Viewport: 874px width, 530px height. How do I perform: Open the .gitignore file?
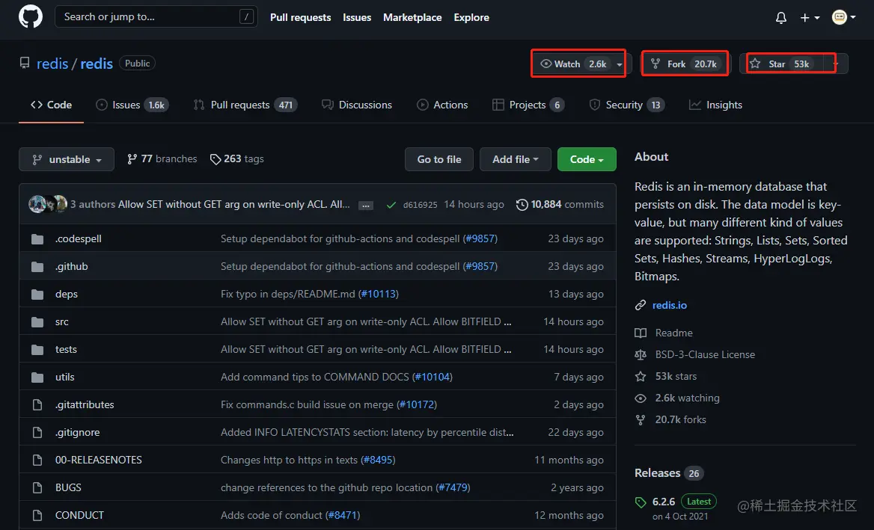pos(78,433)
